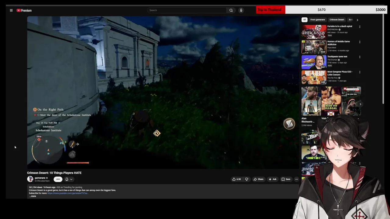The width and height of the screenshot is (390, 219).
Task: Click the 161,194 views text
Action: [x=36, y=187]
